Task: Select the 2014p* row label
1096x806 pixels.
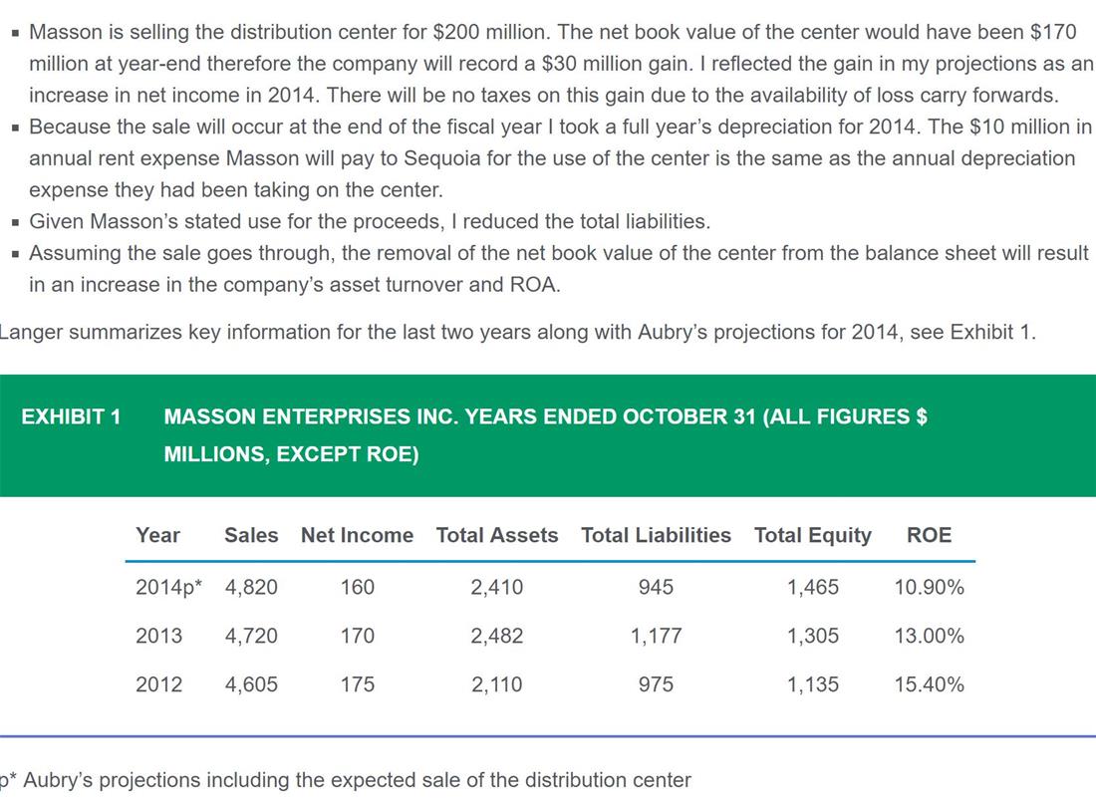Action: click(x=168, y=587)
